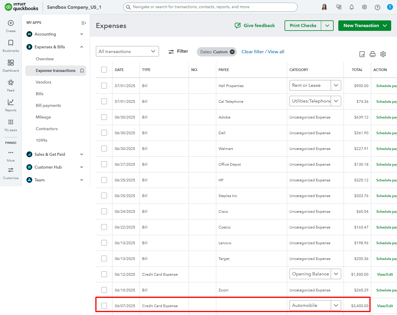The height and width of the screenshot is (315, 397).
Task: Select Vendors in the sidebar menu
Action: click(x=43, y=82)
